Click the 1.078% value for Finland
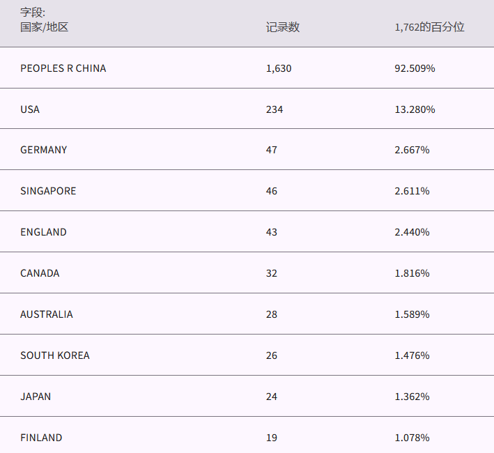This screenshot has height=453, width=494. click(412, 438)
